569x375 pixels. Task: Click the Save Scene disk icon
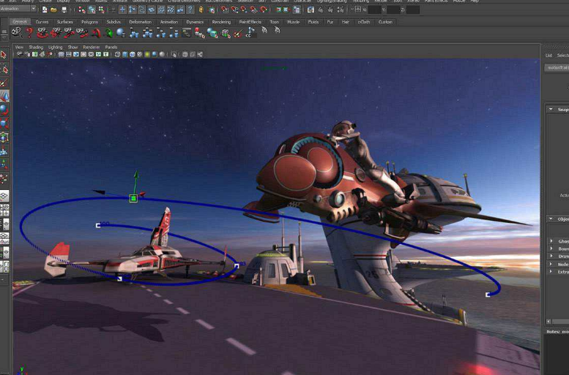point(64,10)
